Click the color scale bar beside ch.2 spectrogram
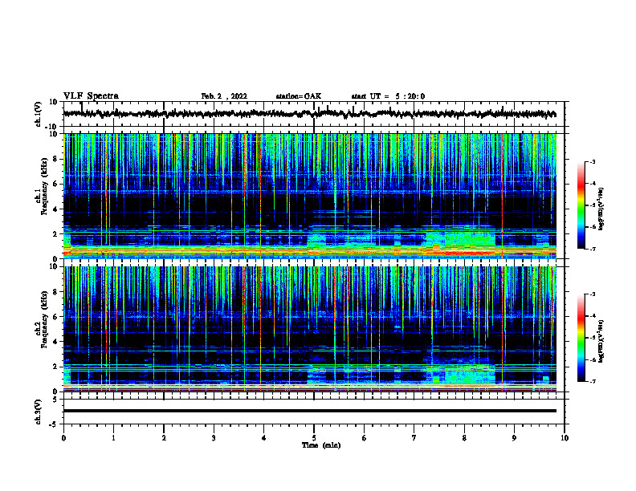The width and height of the screenshot is (636, 491). pyautogui.click(x=581, y=338)
